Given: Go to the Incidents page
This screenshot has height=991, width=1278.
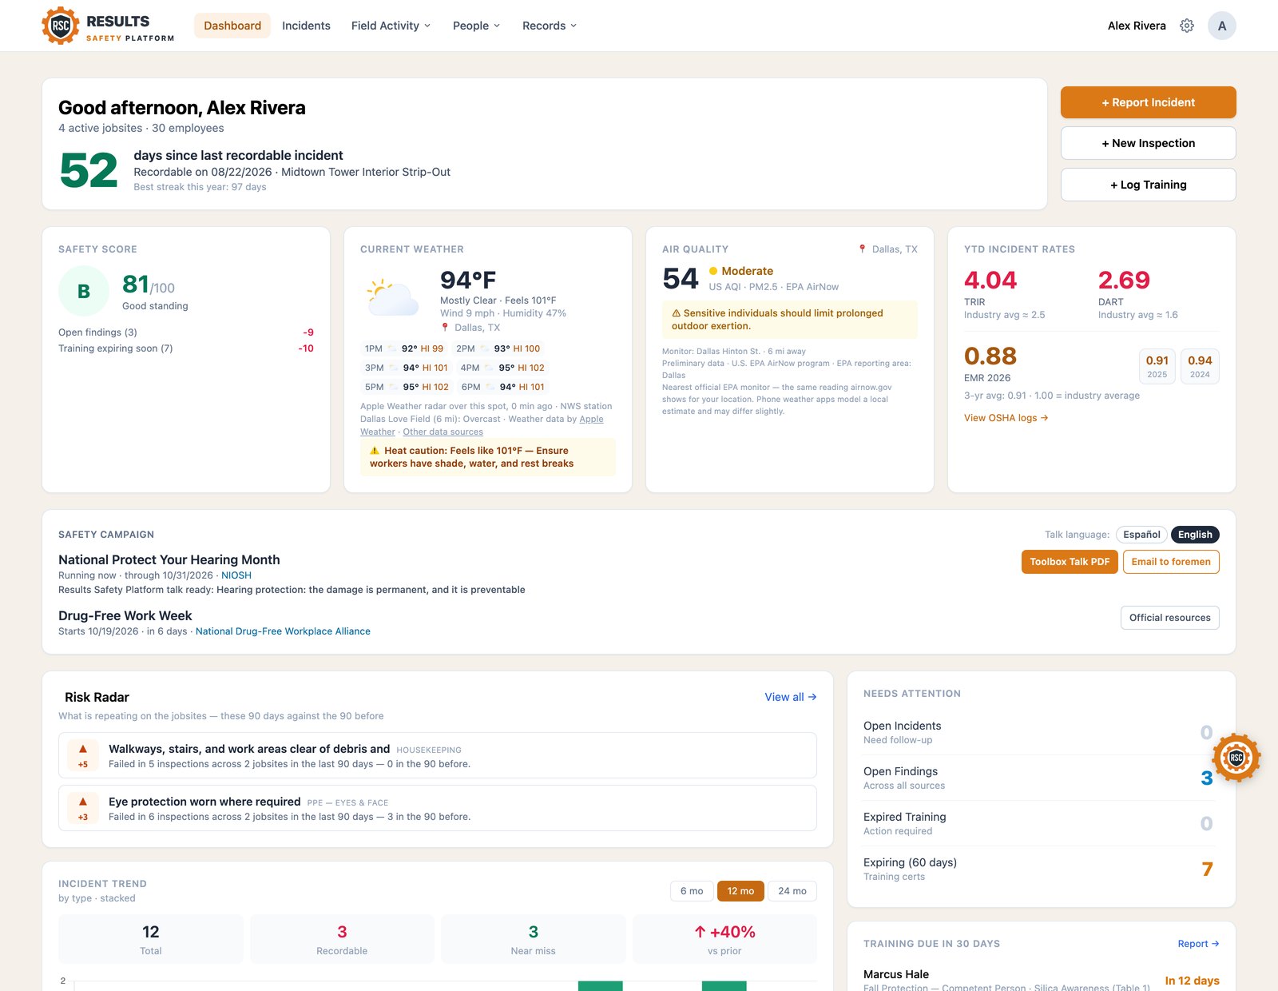Looking at the screenshot, I should coord(306,26).
